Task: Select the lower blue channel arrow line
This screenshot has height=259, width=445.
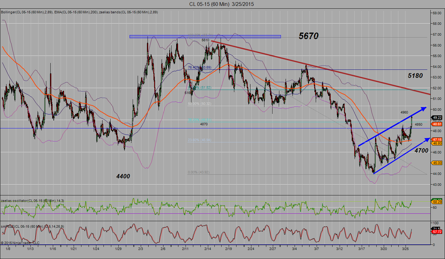Action: pyautogui.click(x=401, y=156)
